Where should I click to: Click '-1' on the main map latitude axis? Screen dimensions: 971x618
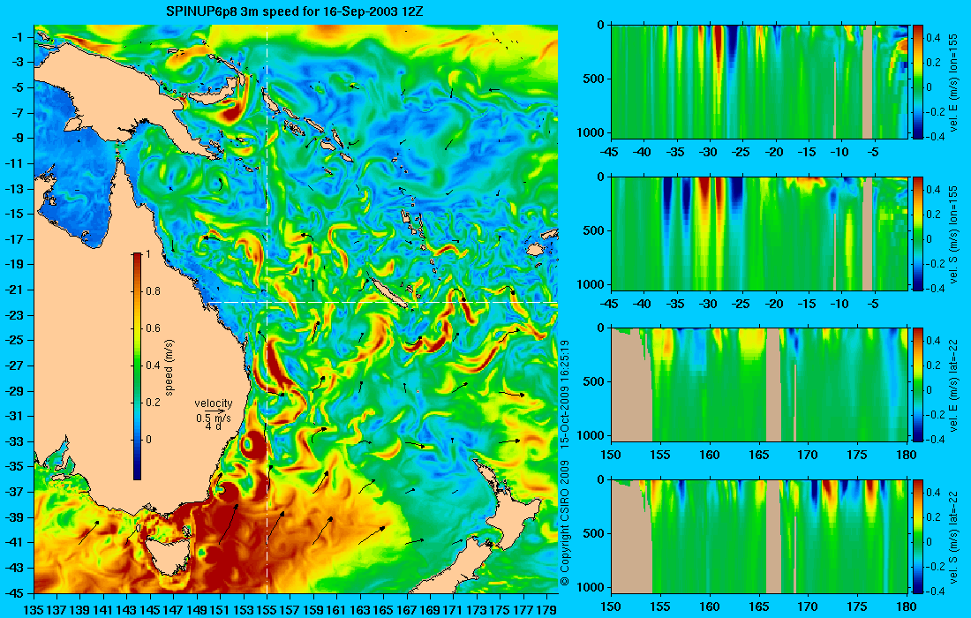coord(17,37)
